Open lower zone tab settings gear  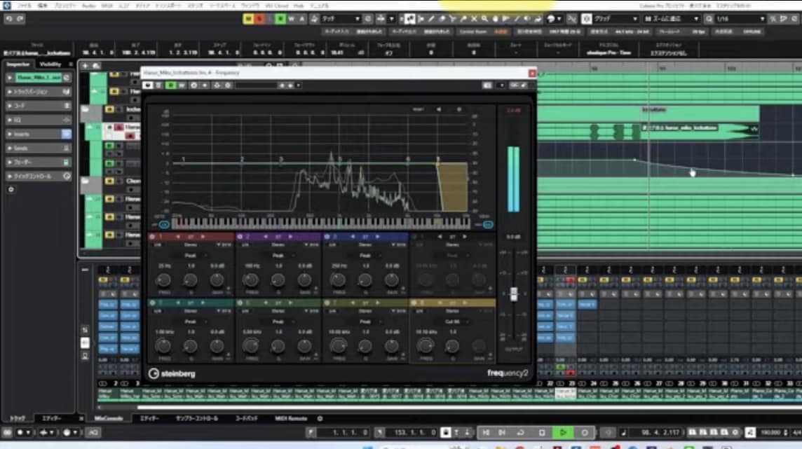click(320, 418)
